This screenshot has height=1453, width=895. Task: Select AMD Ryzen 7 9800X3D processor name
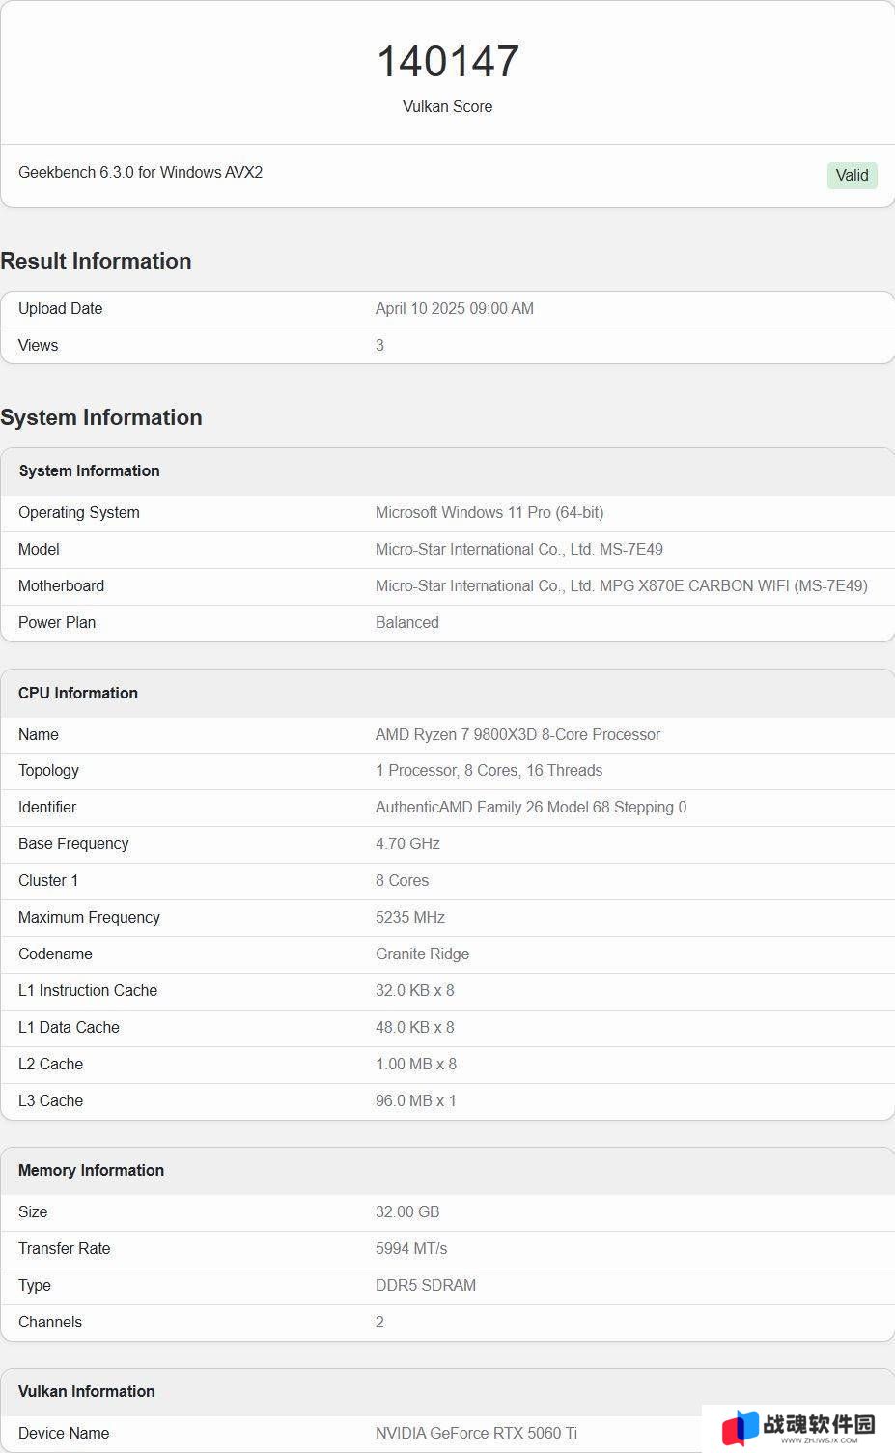click(517, 734)
